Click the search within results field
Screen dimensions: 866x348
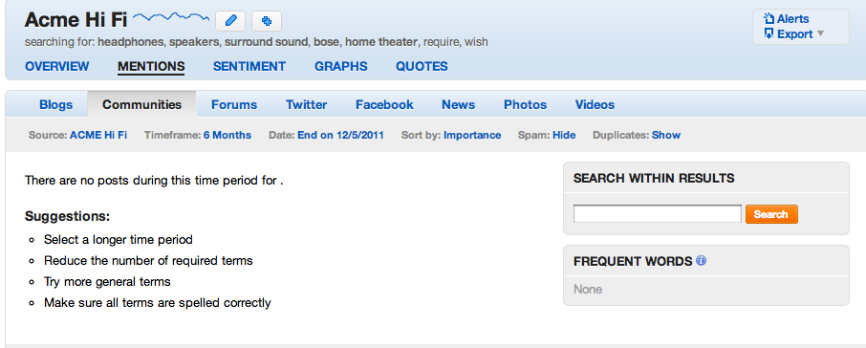(658, 214)
